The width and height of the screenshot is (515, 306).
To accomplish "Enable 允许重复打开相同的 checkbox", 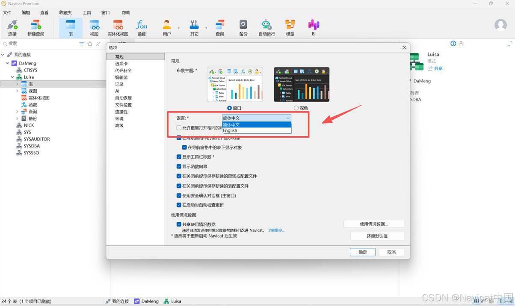I will point(179,128).
